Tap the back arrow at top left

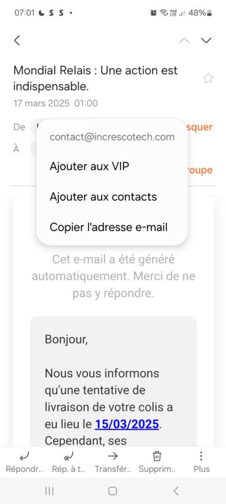coord(18,40)
